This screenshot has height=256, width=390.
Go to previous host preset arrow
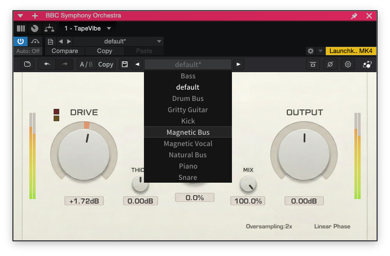click(61, 41)
